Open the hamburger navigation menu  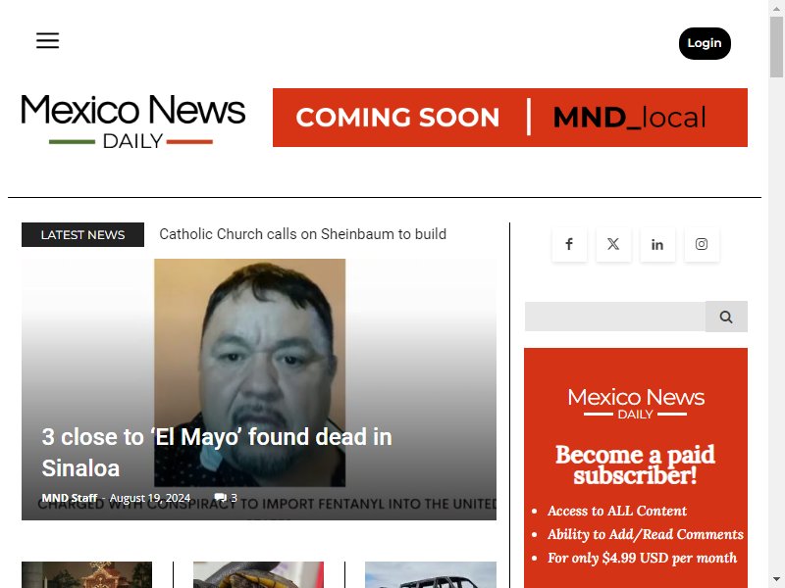coord(47,40)
